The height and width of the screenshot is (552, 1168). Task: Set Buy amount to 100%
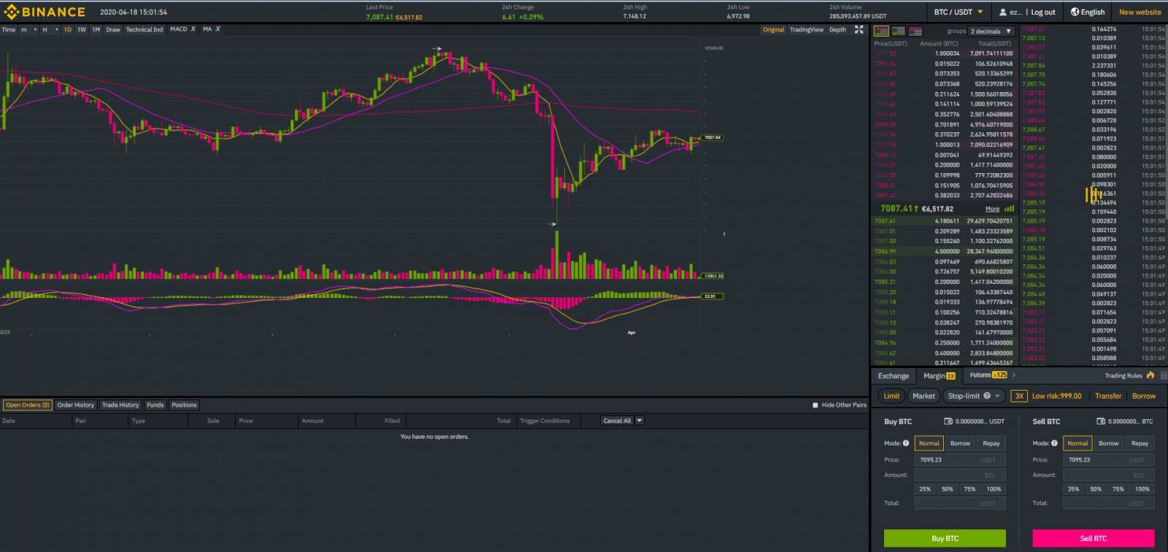click(x=994, y=489)
